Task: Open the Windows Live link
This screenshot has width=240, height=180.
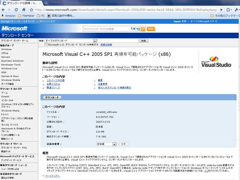Action: 9,69
